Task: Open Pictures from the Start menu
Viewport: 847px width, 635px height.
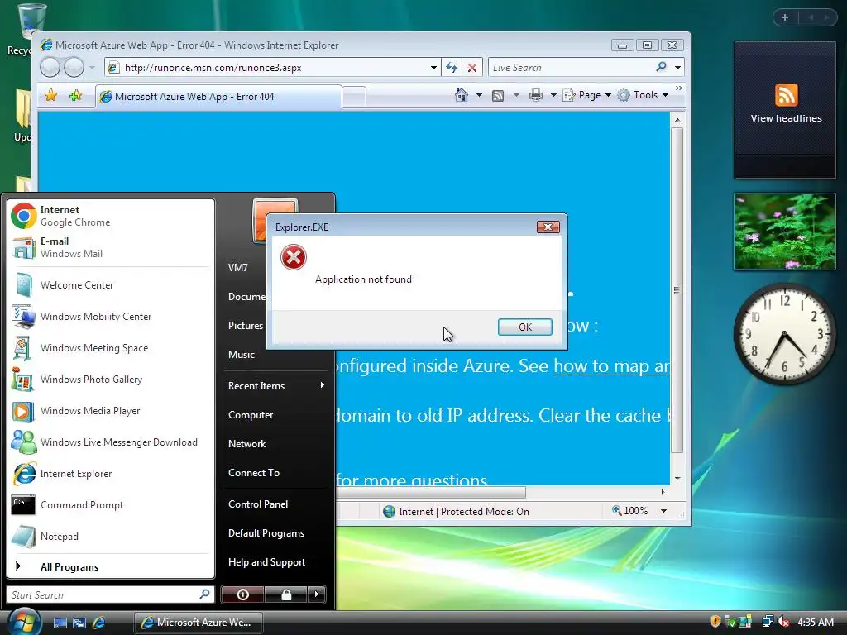Action: [245, 325]
